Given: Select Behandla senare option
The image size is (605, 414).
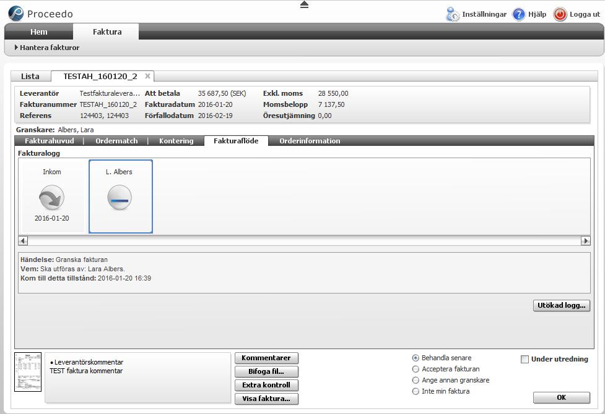Looking at the screenshot, I should 416,358.
